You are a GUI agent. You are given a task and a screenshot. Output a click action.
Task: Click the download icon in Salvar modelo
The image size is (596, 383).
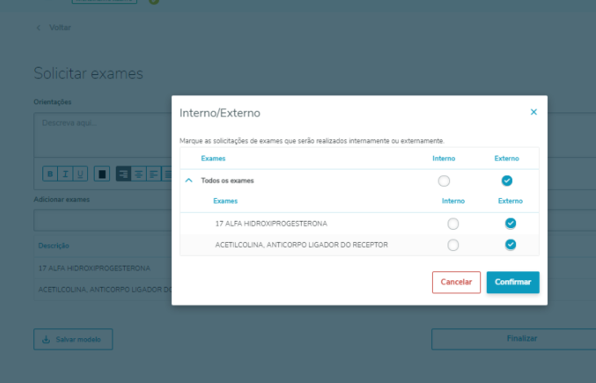coord(46,339)
